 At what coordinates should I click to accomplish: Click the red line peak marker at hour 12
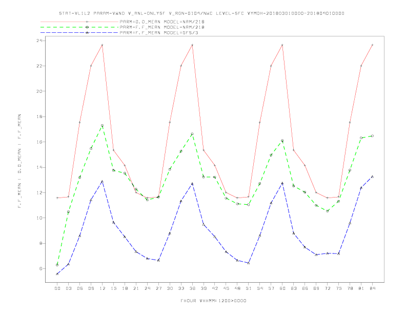103,45
